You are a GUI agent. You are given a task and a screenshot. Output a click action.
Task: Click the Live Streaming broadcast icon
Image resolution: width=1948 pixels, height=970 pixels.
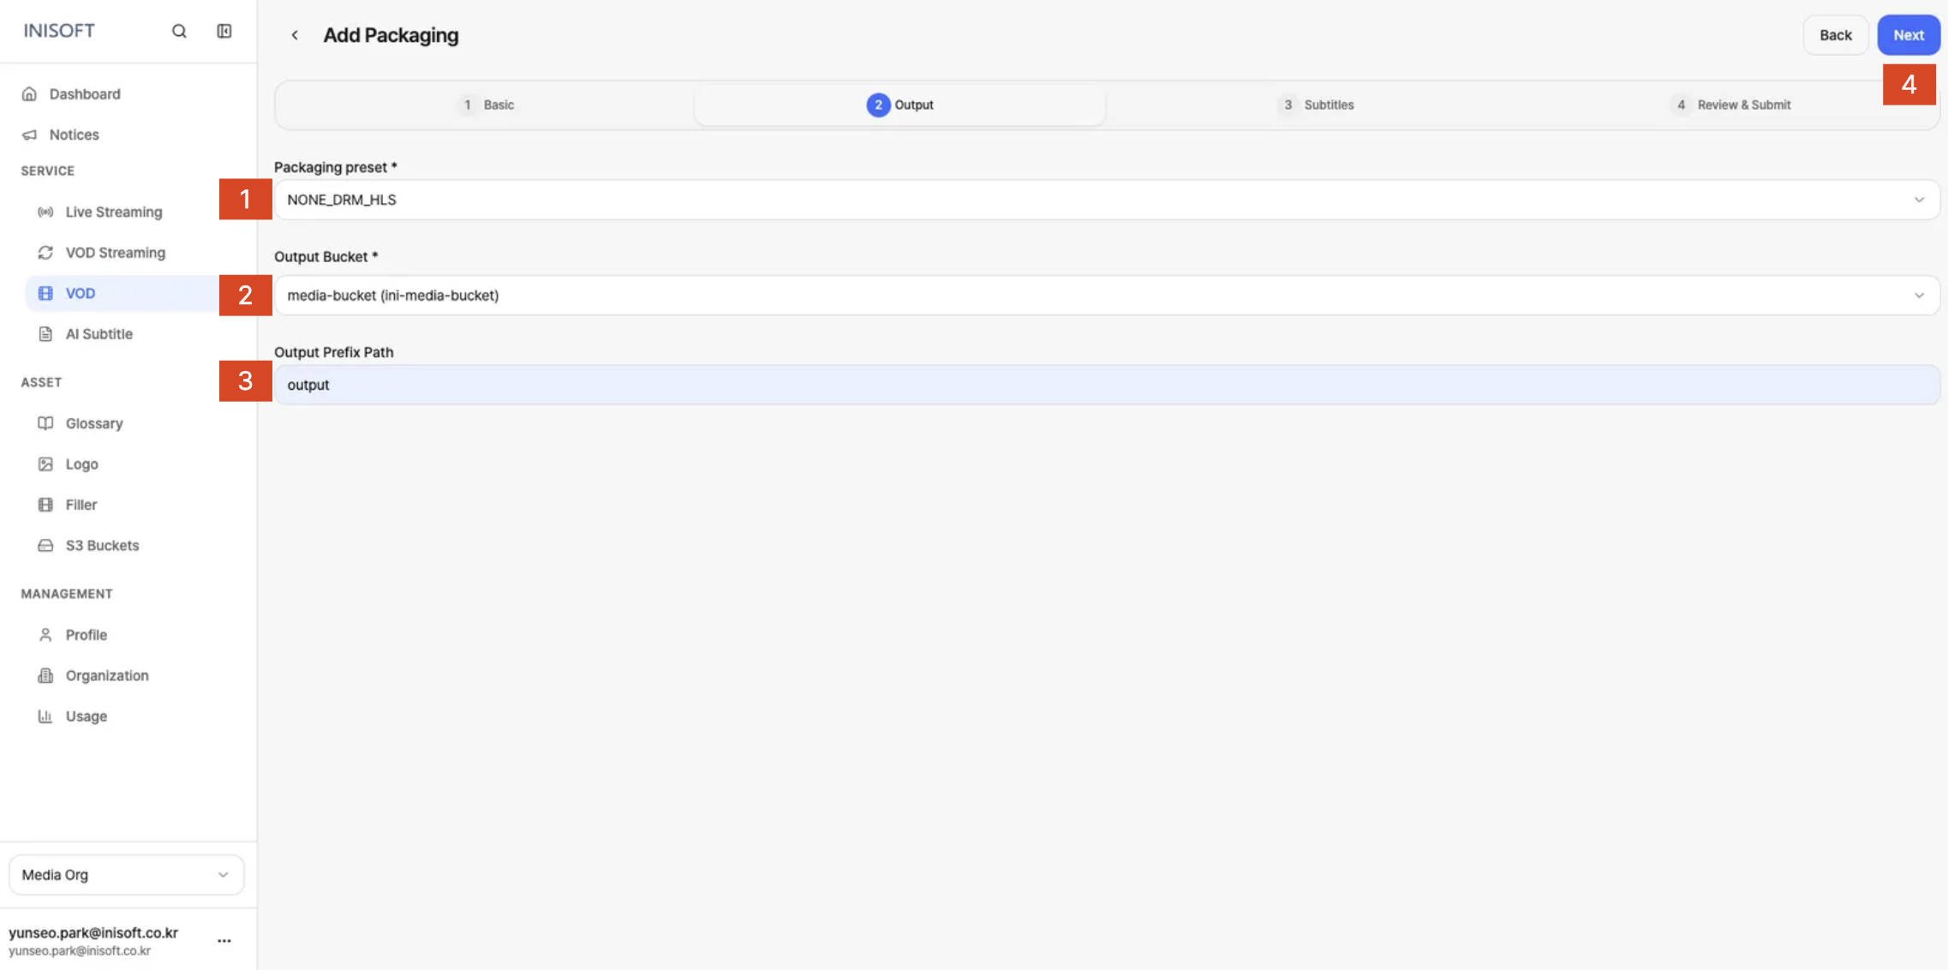45,212
